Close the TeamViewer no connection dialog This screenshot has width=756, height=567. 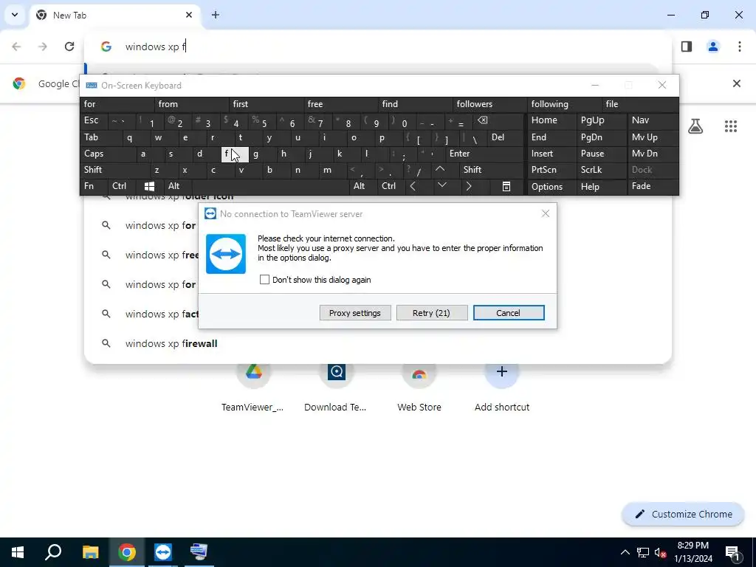tap(546, 213)
